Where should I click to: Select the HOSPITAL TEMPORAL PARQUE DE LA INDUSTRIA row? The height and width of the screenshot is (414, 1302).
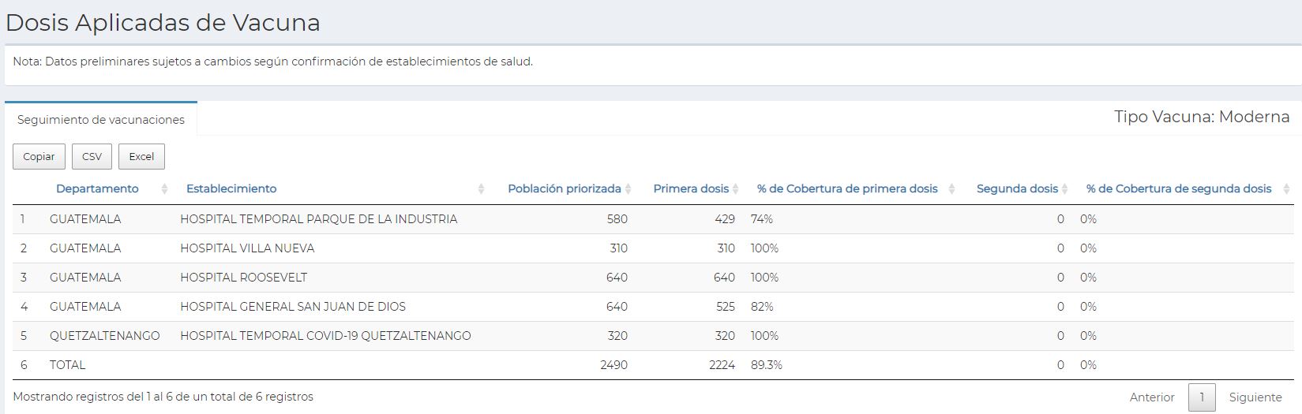(318, 219)
